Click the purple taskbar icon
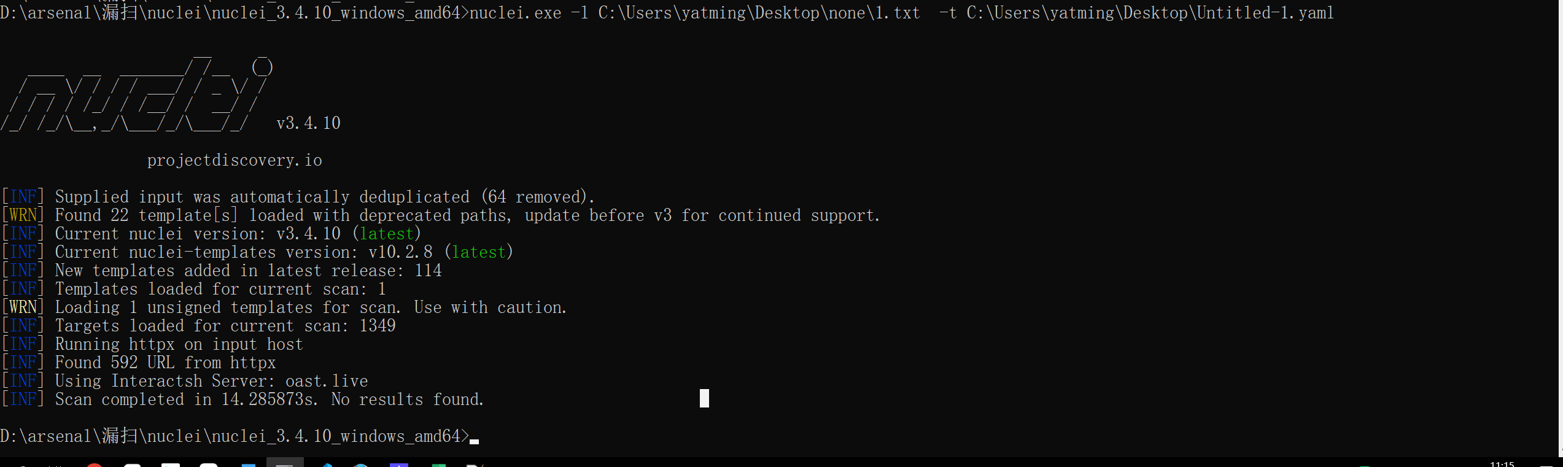The image size is (1563, 467). [399, 465]
